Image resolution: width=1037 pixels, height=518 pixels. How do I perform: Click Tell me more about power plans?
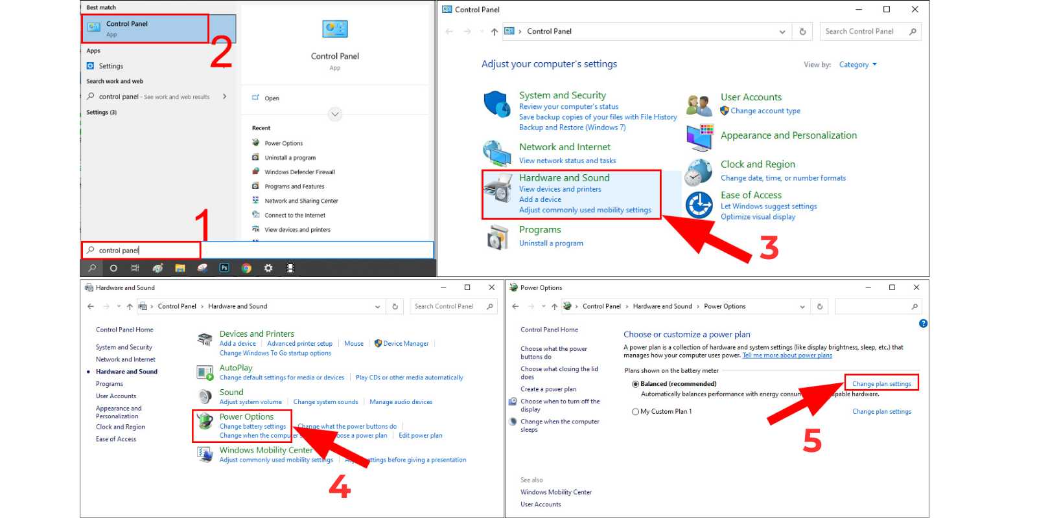(787, 355)
